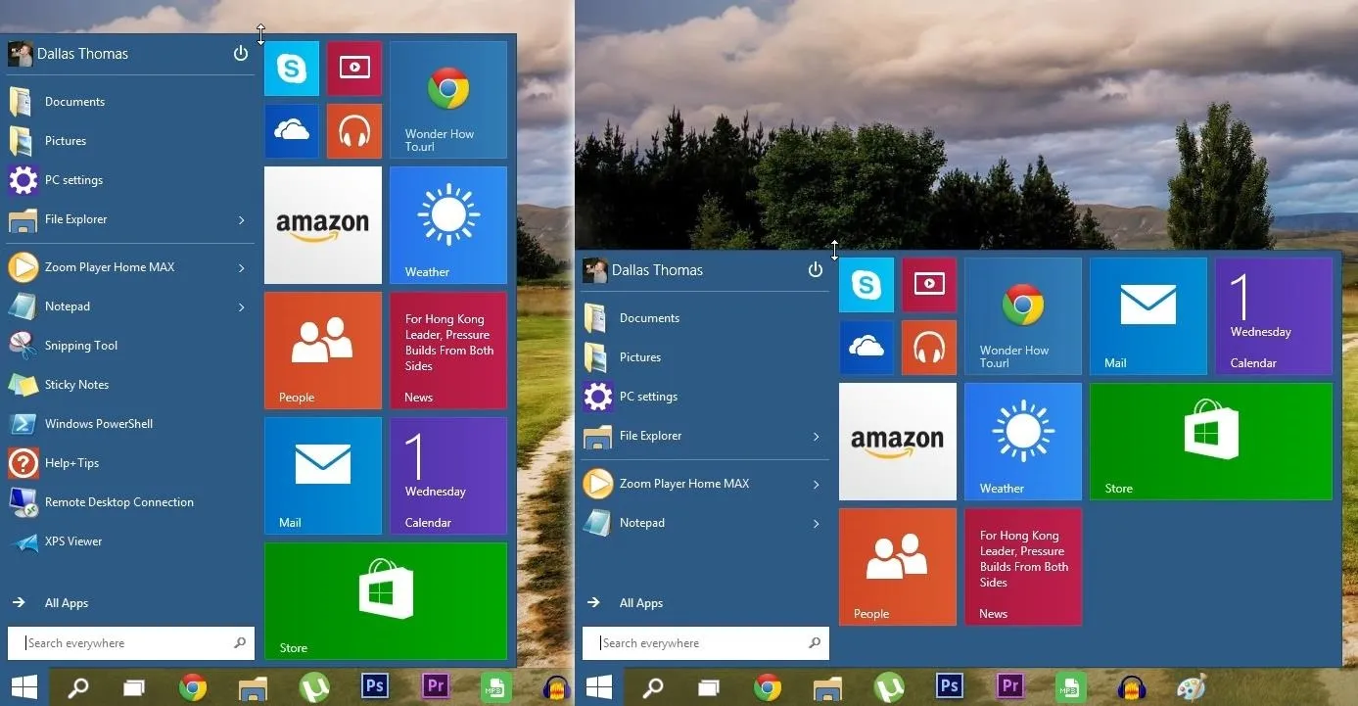This screenshot has width=1358, height=706.
Task: Open the Calendar tile in right Start menu
Action: 1274,316
